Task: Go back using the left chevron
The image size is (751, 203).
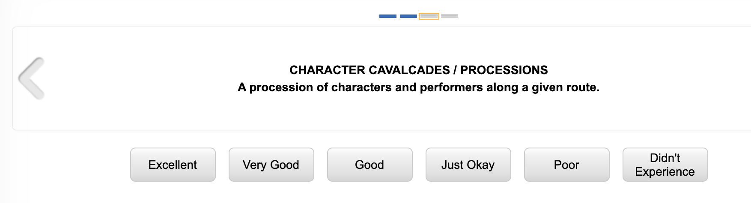Action: pos(31,78)
